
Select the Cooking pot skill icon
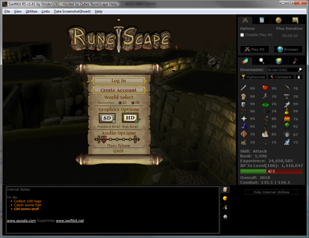tap(287, 111)
